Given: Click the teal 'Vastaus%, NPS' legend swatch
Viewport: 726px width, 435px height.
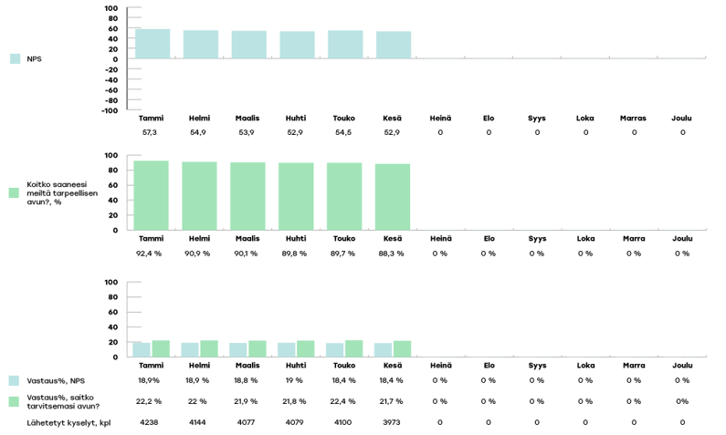Looking at the screenshot, I should click(x=14, y=380).
